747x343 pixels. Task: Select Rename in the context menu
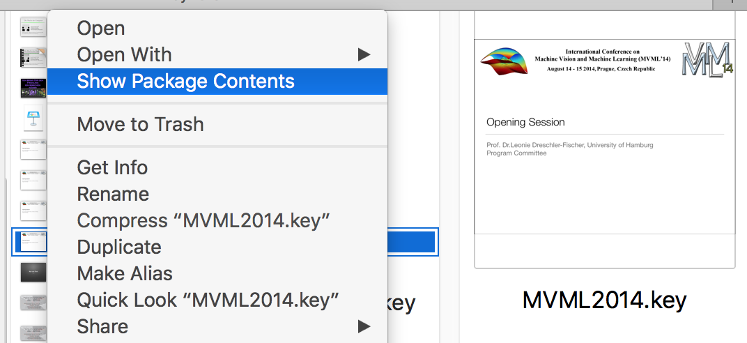pyautogui.click(x=113, y=194)
